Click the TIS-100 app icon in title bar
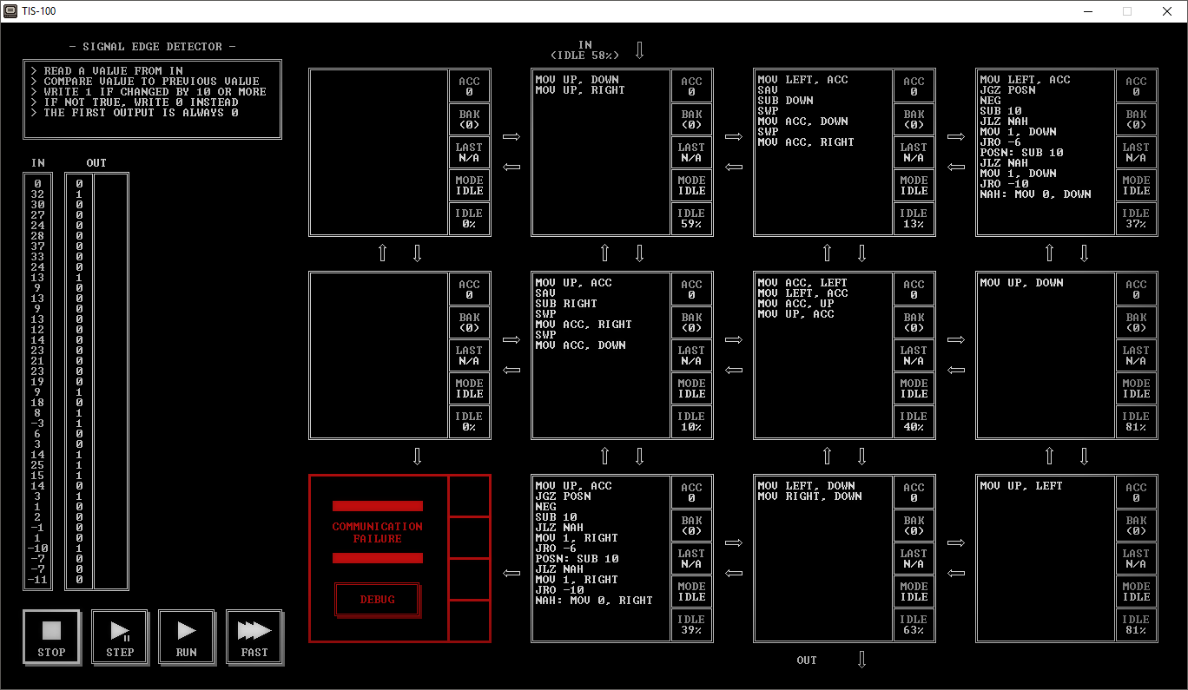 [x=10, y=11]
